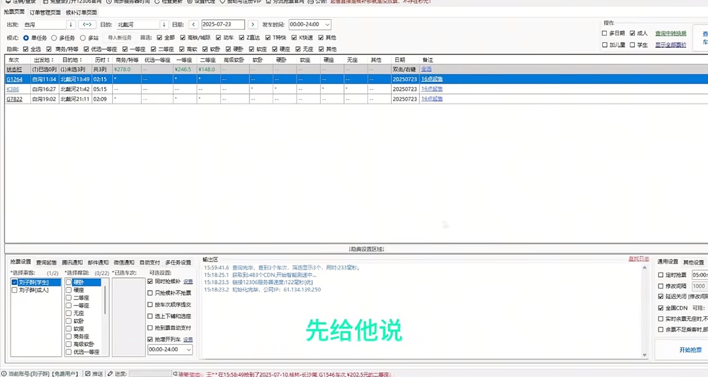Click the 查询中转换乘 link
Viewport: 708px width, 377px height.
[670, 34]
